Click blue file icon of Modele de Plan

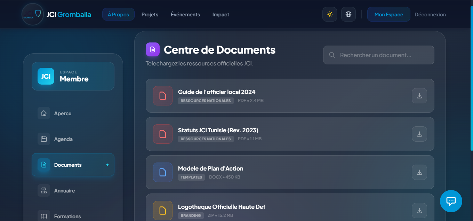click(x=163, y=172)
